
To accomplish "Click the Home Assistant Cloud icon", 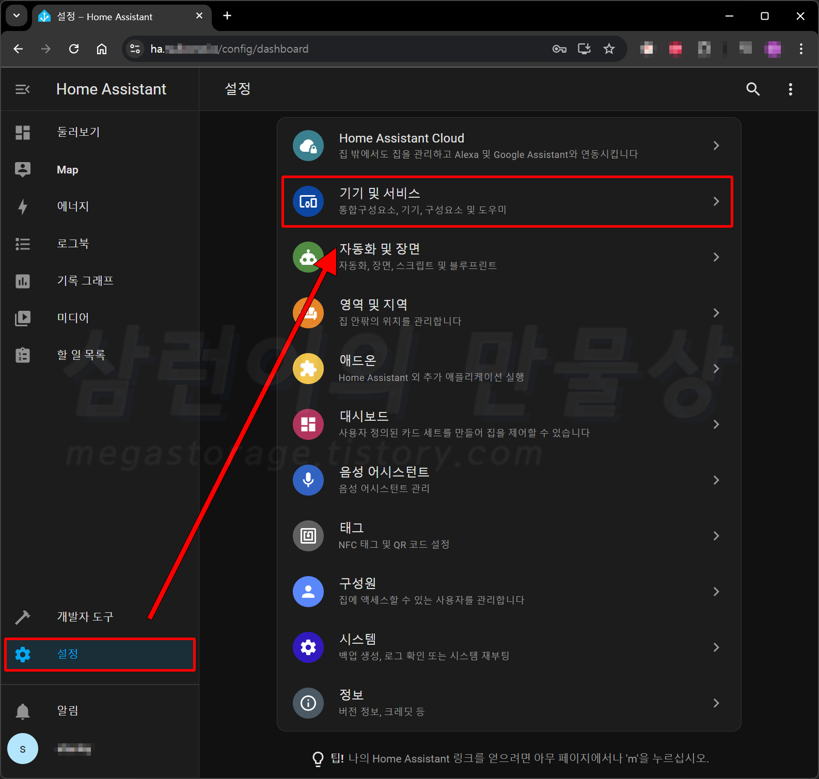I will [308, 146].
